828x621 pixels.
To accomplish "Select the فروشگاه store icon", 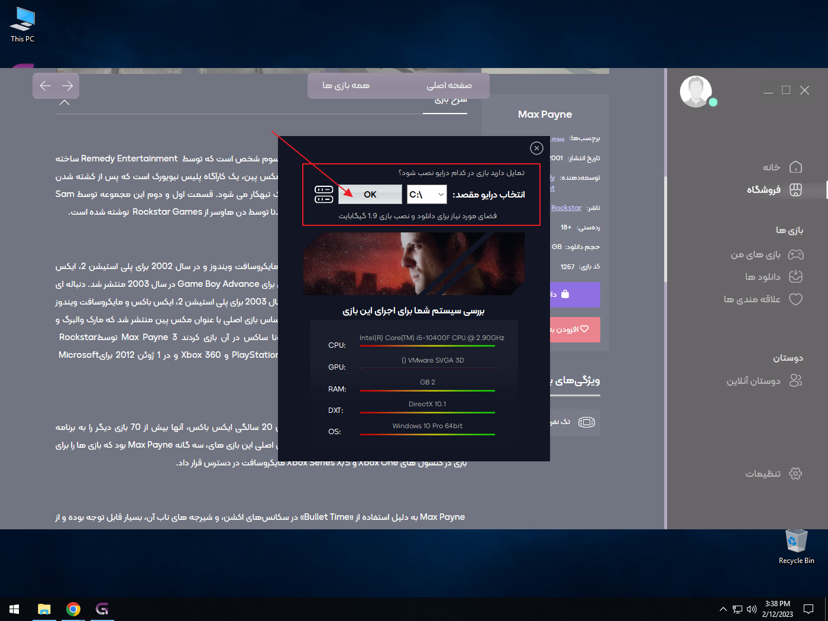I will (x=795, y=190).
